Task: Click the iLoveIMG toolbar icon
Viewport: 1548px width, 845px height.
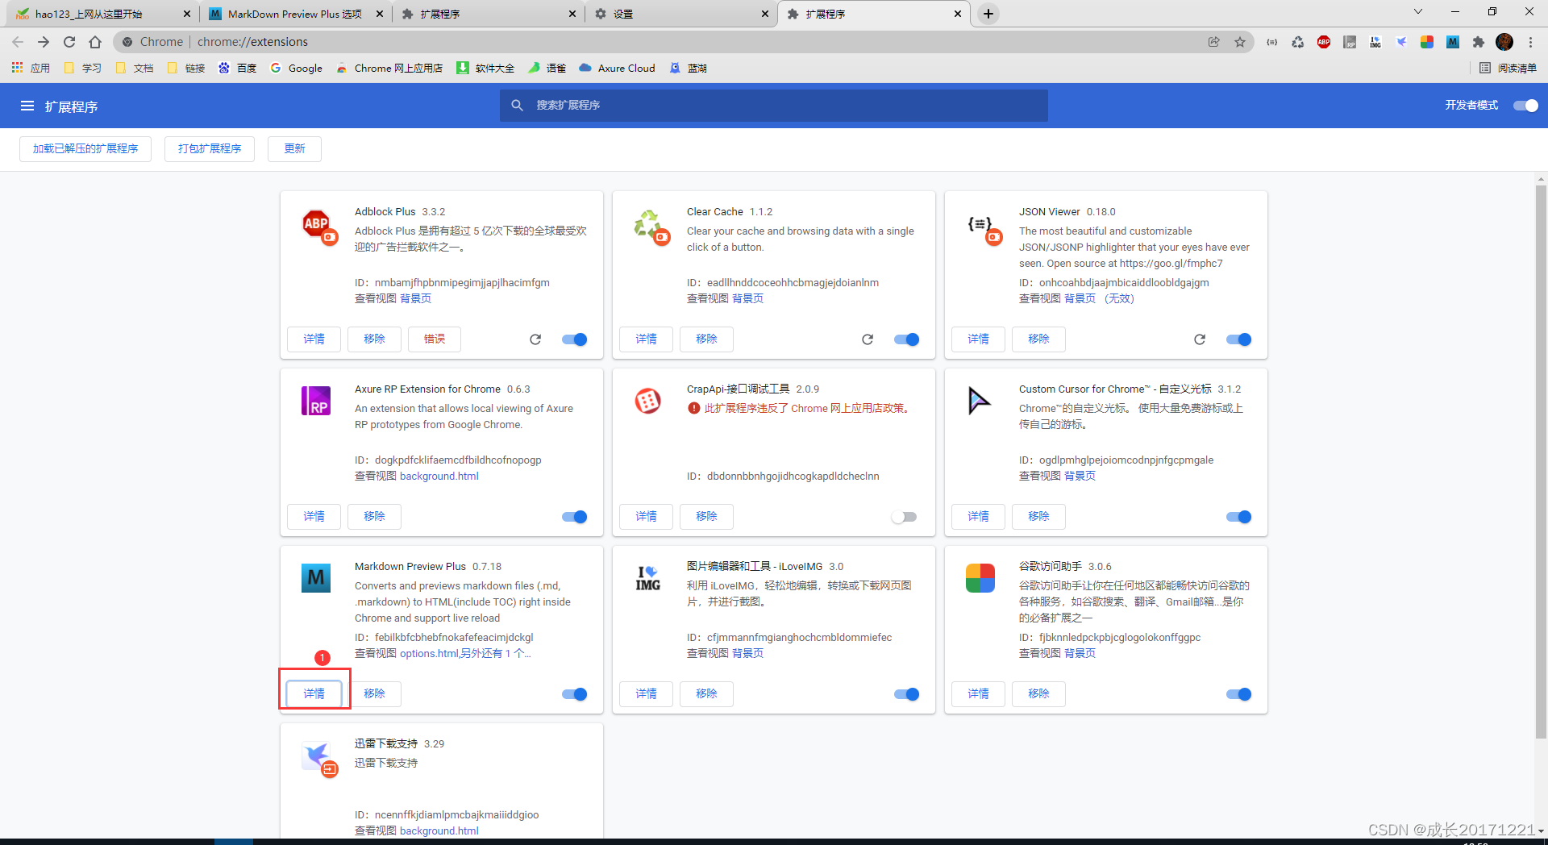Action: [1375, 42]
